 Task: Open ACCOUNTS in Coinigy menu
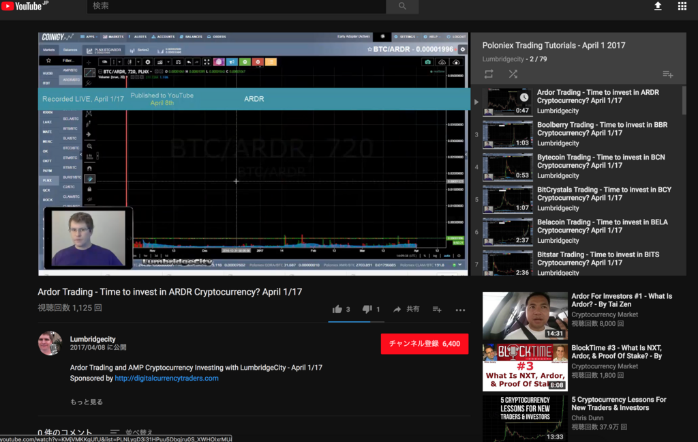(163, 37)
